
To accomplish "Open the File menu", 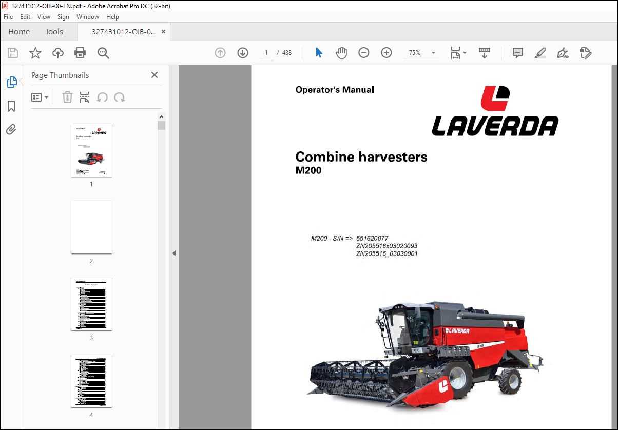I will 8,17.
